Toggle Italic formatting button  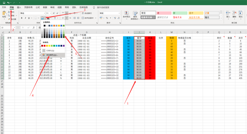point(25,18)
